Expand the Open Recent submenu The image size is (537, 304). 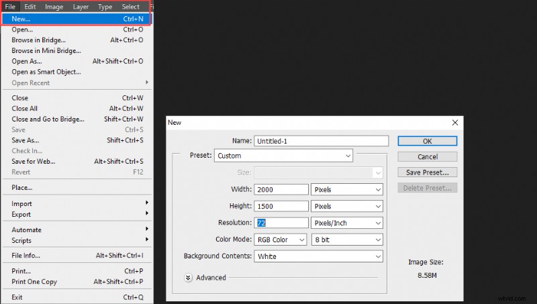[31, 83]
